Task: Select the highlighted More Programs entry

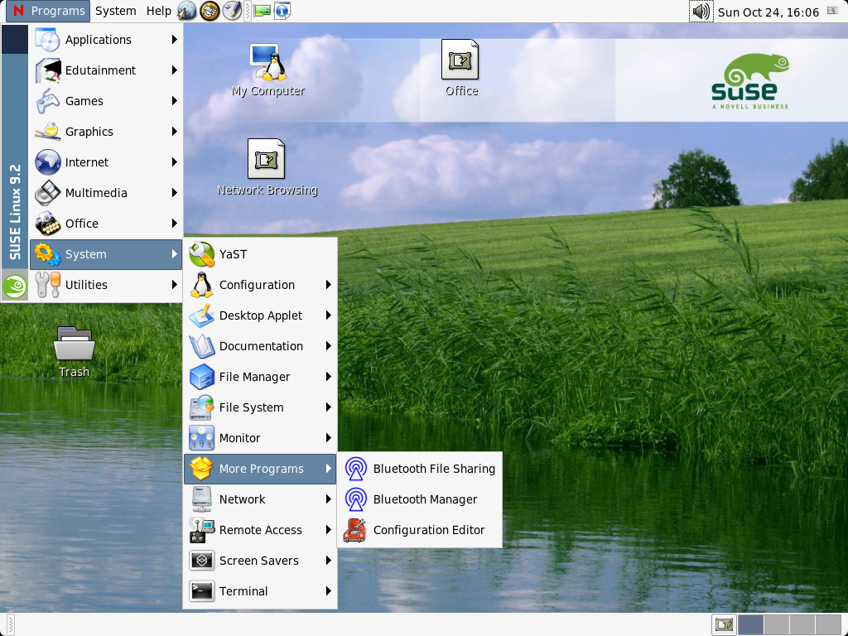Action: (x=260, y=469)
